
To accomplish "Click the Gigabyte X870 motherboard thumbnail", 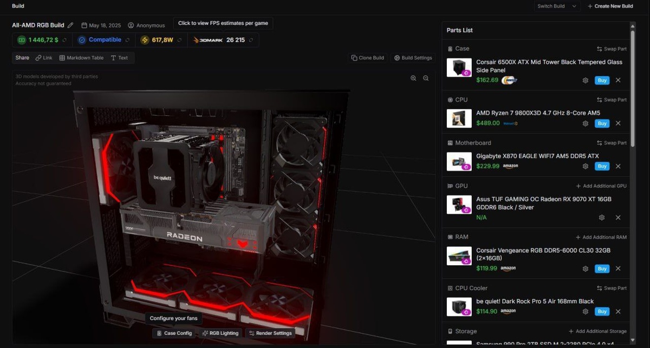I will (459, 161).
